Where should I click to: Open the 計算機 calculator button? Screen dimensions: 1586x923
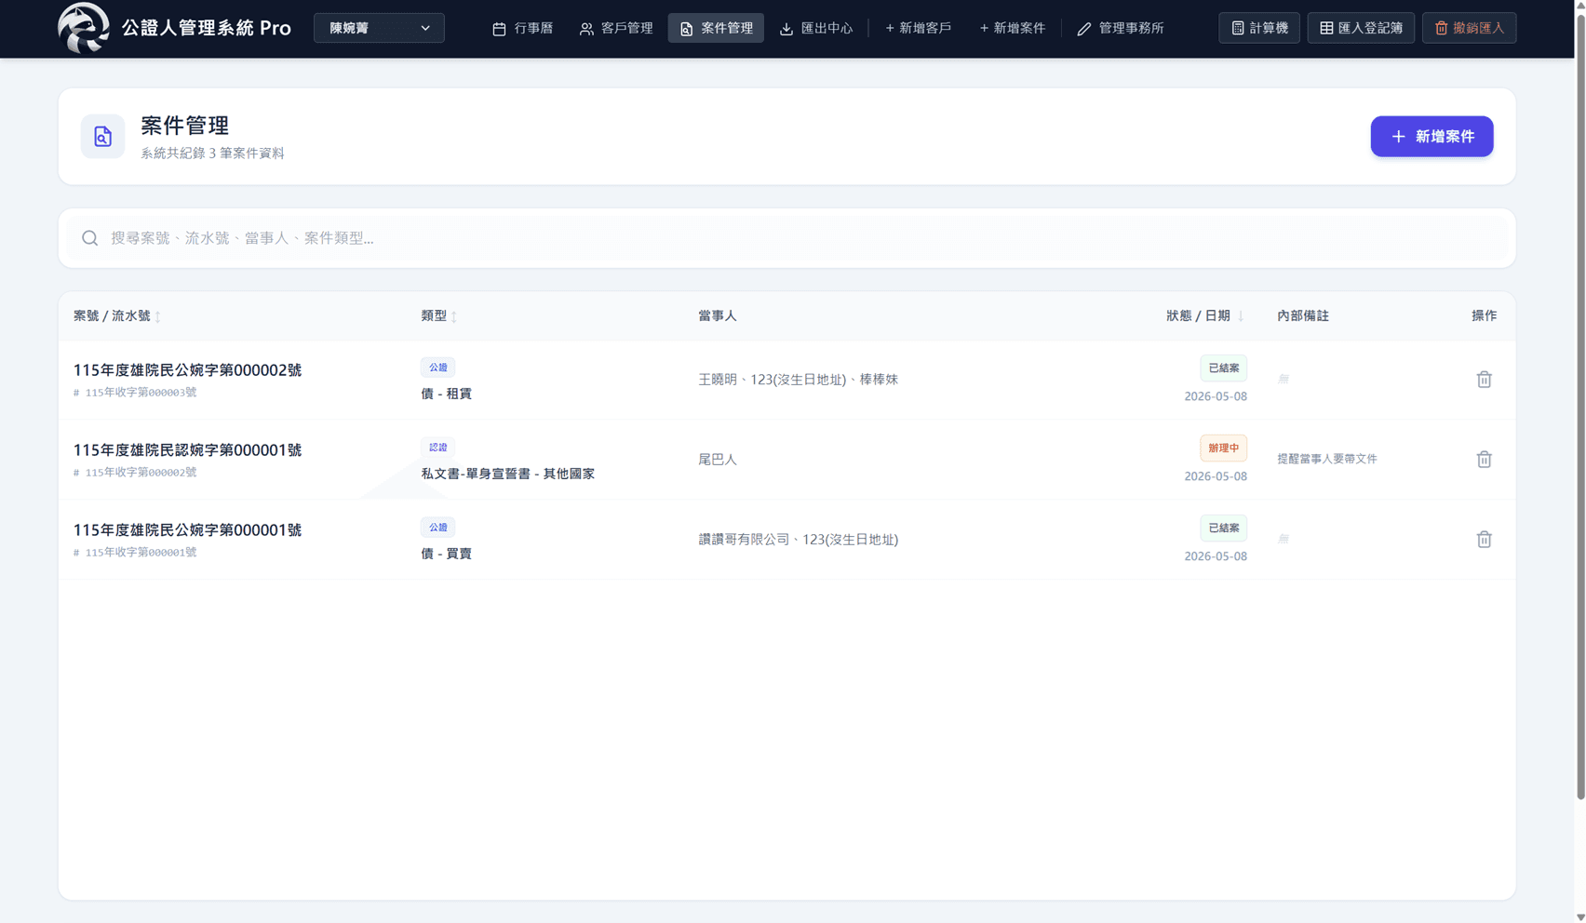coord(1259,28)
